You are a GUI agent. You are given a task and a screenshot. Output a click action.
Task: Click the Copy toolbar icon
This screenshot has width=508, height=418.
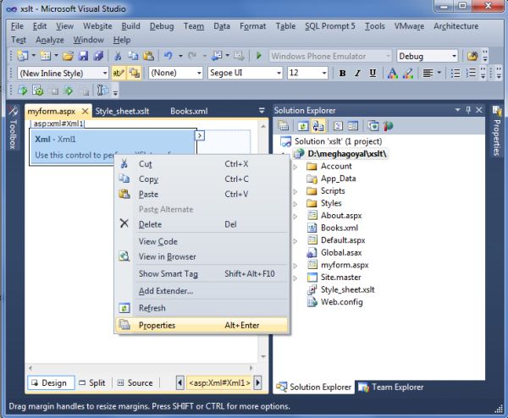(133, 56)
